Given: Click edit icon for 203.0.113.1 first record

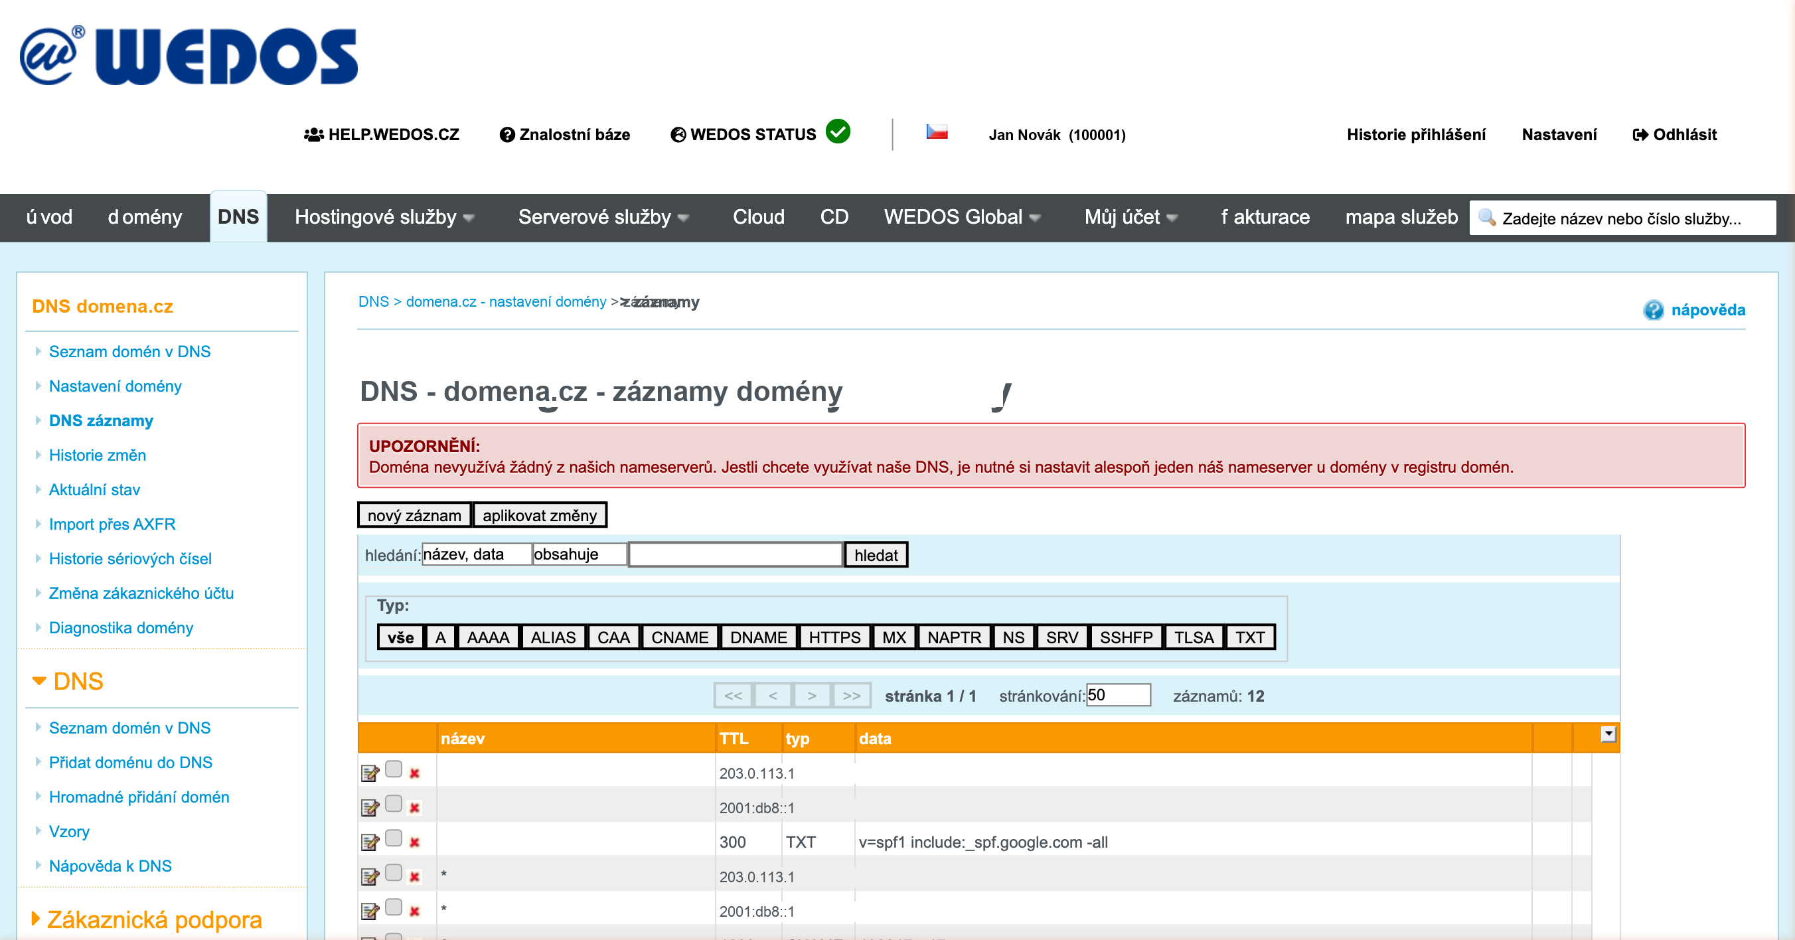Looking at the screenshot, I should pos(369,773).
